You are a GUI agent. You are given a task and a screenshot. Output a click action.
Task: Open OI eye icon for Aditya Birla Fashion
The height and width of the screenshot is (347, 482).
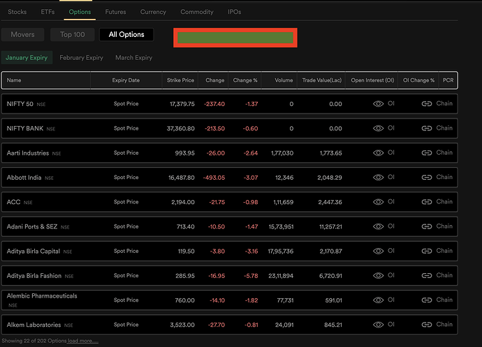tap(378, 275)
